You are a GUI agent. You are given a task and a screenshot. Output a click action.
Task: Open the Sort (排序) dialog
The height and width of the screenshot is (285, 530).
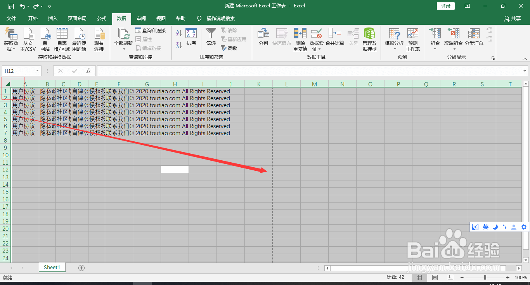tap(191, 37)
